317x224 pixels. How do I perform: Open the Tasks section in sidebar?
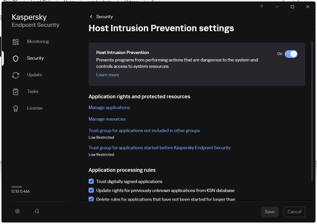pyautogui.click(x=33, y=92)
